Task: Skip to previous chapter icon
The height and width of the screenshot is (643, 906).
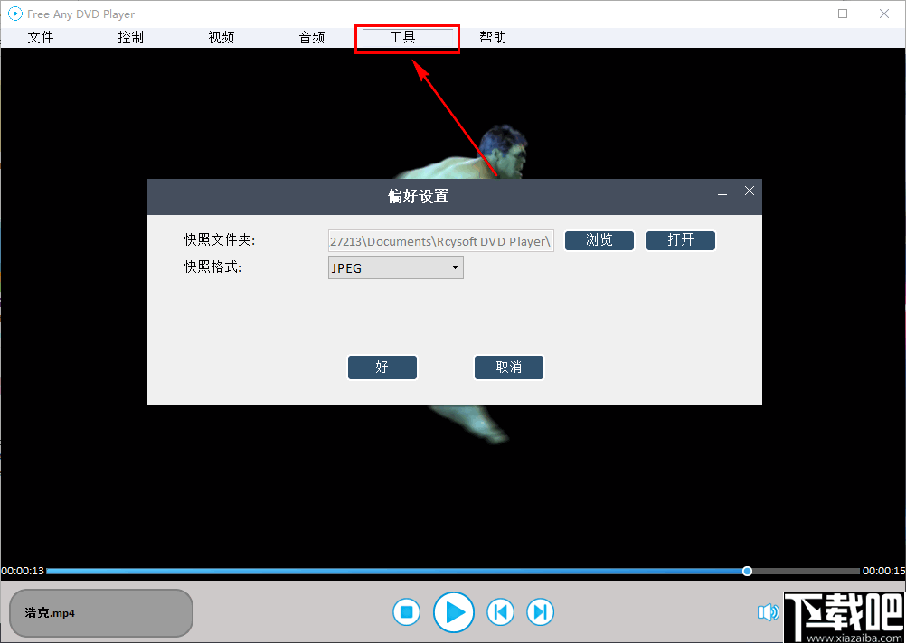Action: click(x=500, y=611)
